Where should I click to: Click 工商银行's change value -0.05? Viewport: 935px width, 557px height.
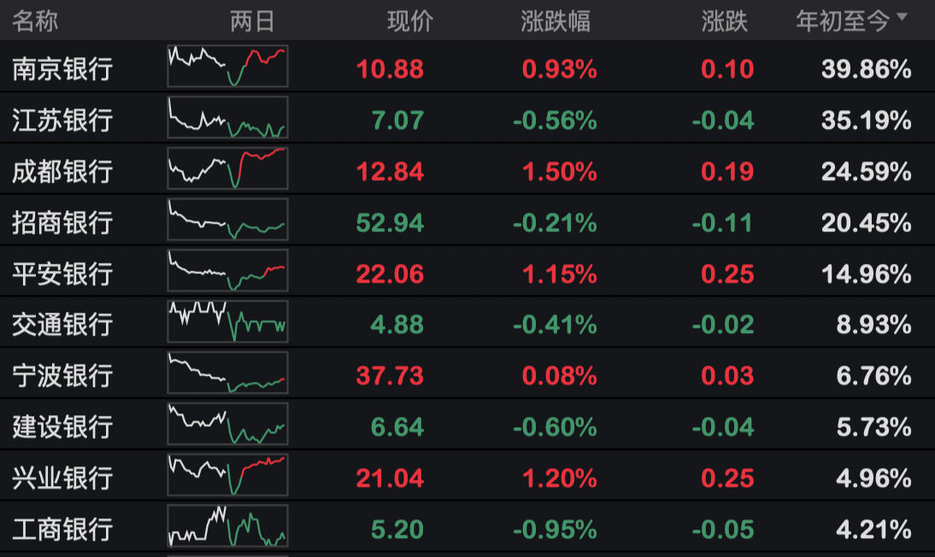pos(723,530)
